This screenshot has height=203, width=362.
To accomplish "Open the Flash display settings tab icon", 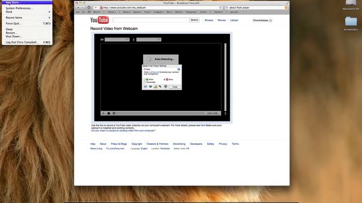I will click(145, 87).
